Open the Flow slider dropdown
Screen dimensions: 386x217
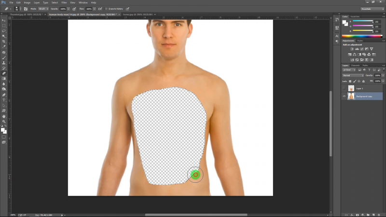94,9
